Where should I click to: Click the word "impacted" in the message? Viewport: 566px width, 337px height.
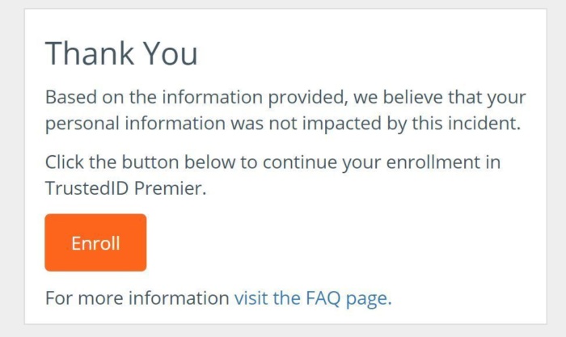click(342, 124)
